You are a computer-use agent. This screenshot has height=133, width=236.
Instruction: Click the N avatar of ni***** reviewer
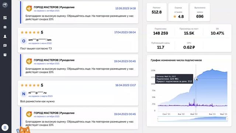click(x=24, y=94)
